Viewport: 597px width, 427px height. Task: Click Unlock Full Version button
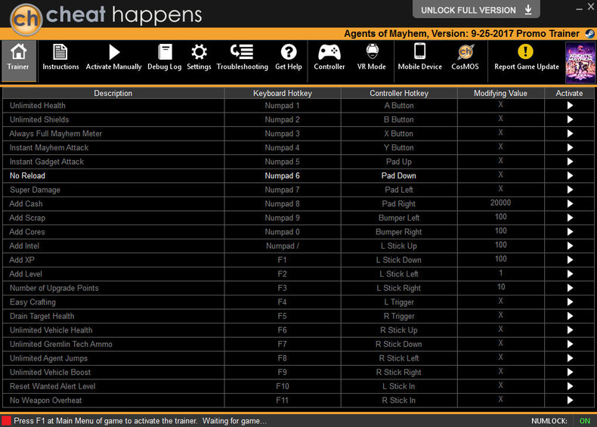coord(476,10)
